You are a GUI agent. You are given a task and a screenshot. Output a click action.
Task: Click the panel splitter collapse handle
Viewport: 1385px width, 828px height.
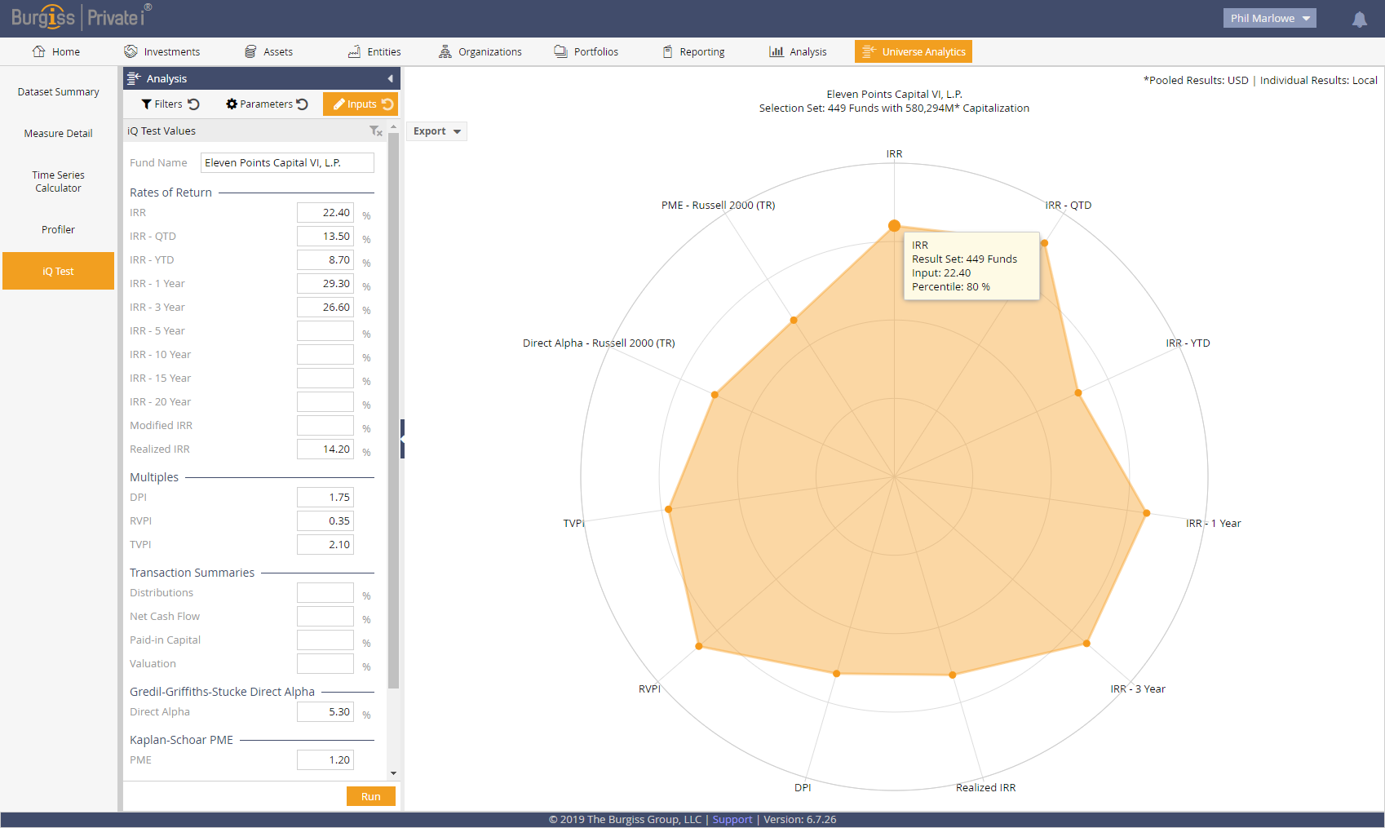(x=402, y=439)
